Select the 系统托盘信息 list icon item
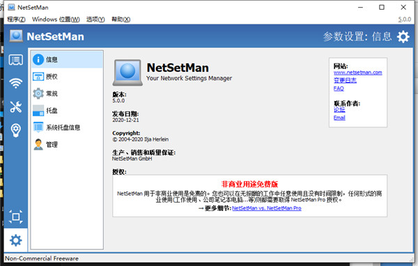This screenshot has width=418, height=266. (x=38, y=127)
